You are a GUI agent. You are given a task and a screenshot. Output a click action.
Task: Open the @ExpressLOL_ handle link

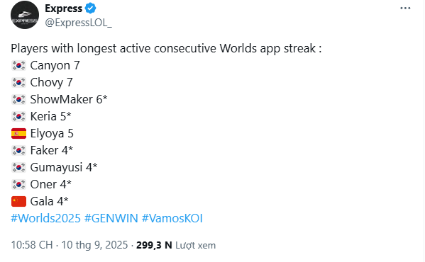coord(78,23)
